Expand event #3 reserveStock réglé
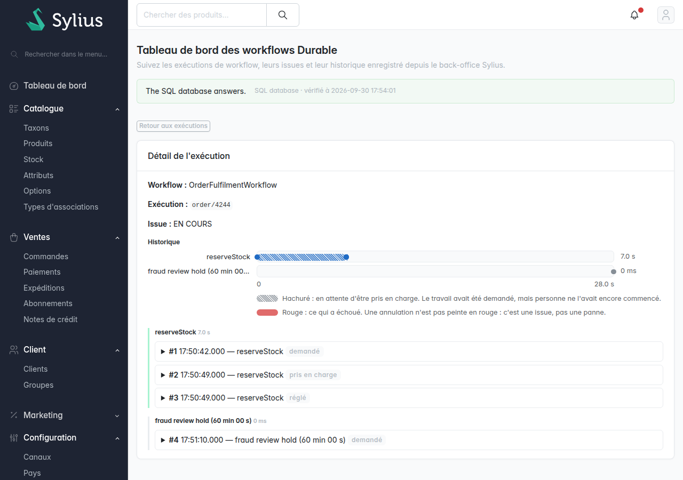 (x=409, y=398)
